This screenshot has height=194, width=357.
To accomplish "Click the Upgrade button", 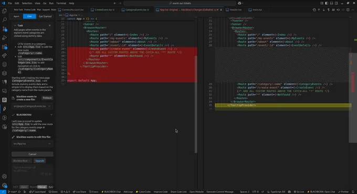I will coord(39,161).
